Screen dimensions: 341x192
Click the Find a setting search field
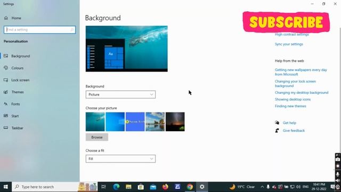(39, 30)
